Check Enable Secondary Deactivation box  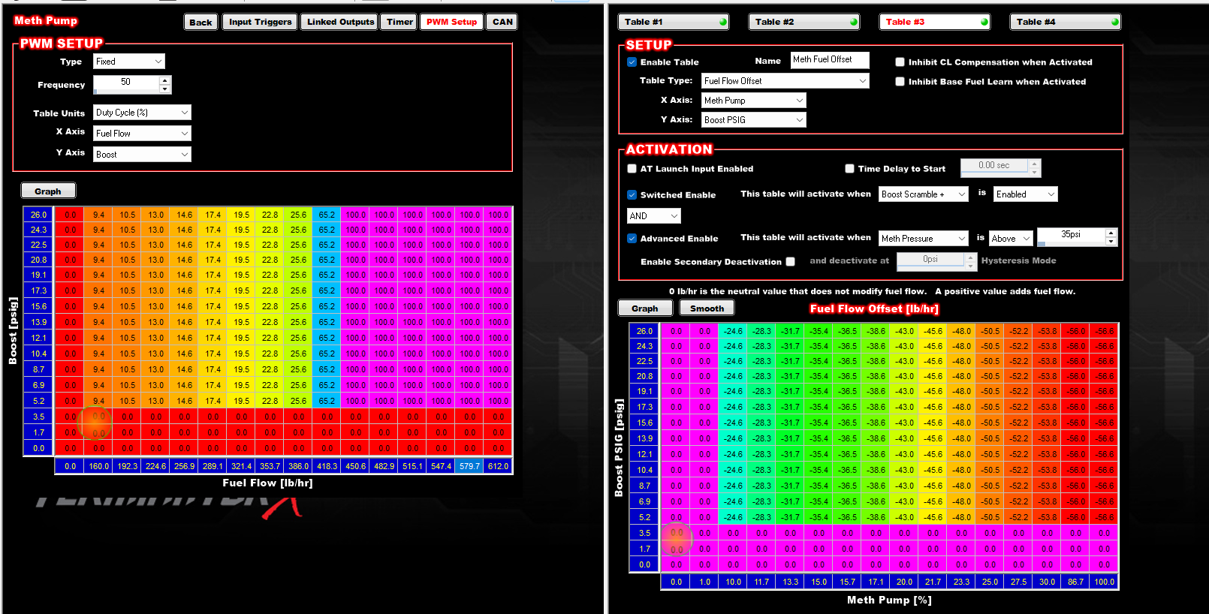pyautogui.click(x=790, y=262)
